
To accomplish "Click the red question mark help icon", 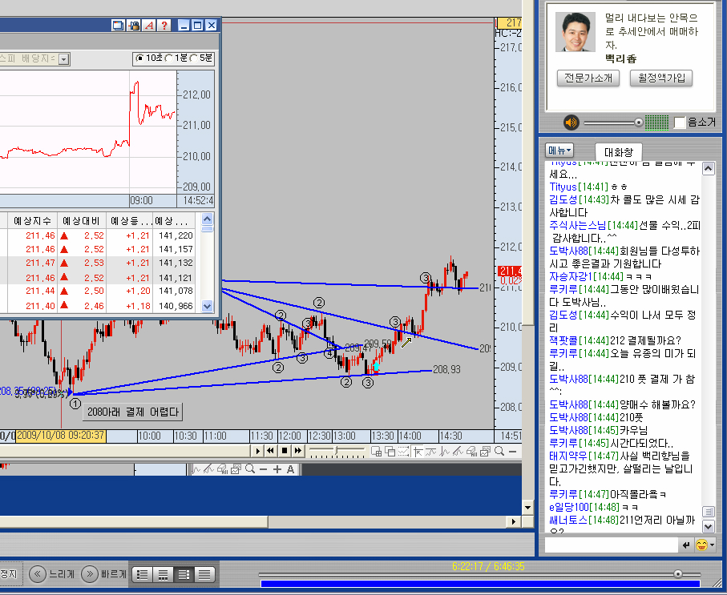I will [x=163, y=26].
